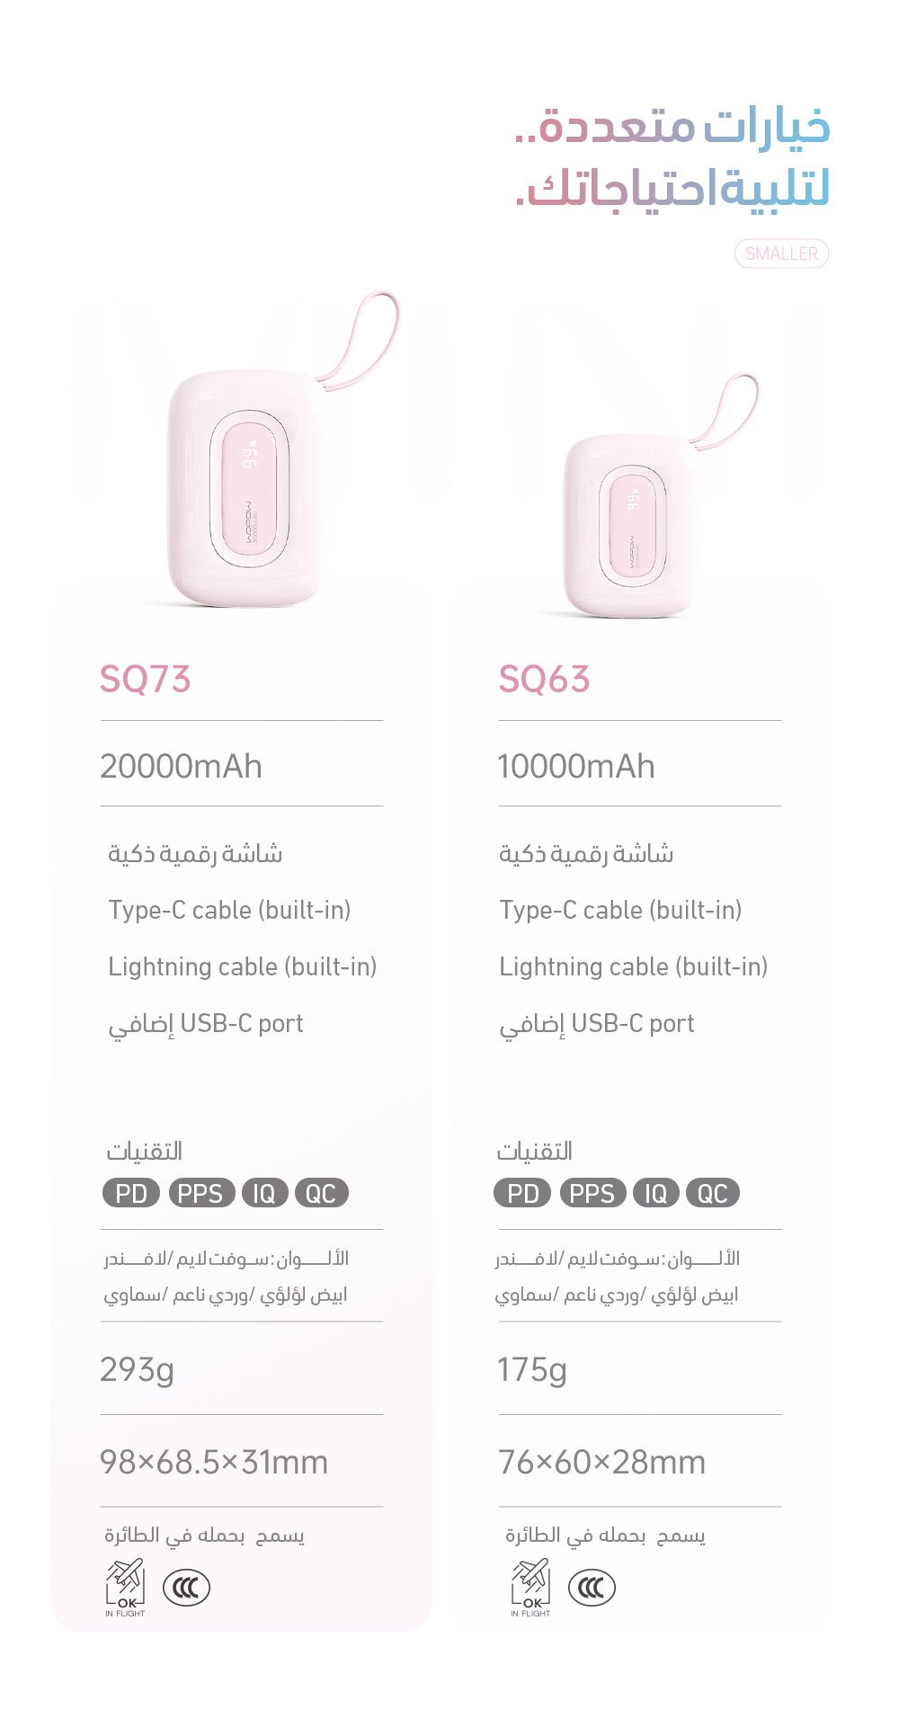
Task: Click the SQ63 airplane OK in-flight icon
Action: point(530,1588)
